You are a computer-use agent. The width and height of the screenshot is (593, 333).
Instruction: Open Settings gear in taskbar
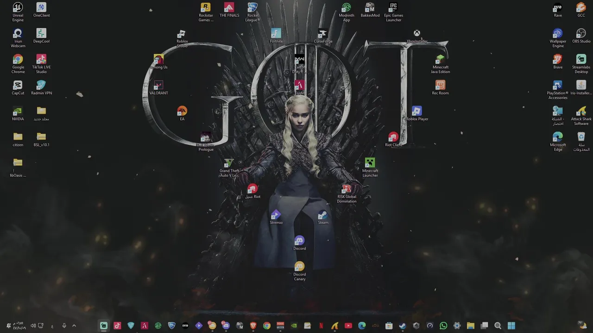[457, 326]
